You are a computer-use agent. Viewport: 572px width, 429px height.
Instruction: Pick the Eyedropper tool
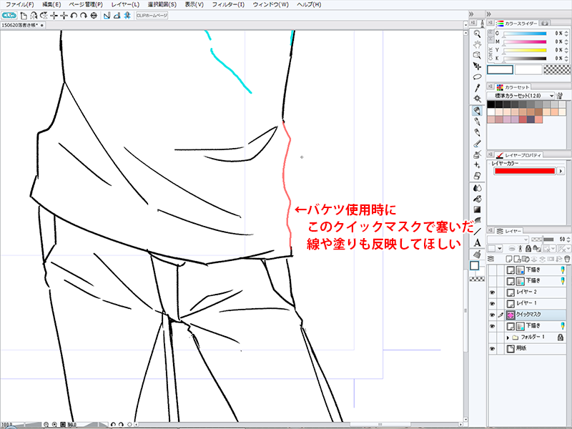(477, 88)
